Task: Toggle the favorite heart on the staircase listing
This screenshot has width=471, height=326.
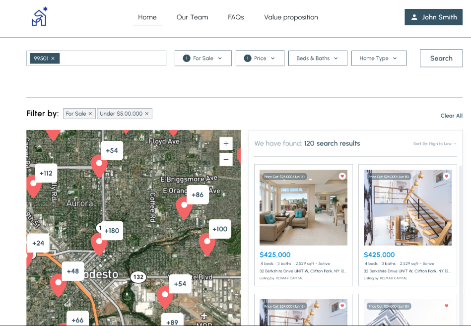Action: [446, 176]
